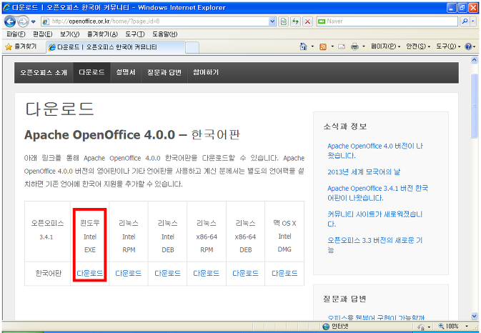Open the 도구(T) menu
The height and width of the screenshot is (333, 481).
coord(135,34)
